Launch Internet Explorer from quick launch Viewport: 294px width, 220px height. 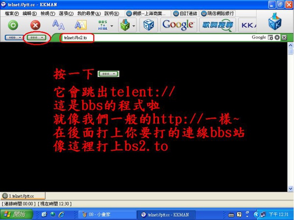pos(62,215)
